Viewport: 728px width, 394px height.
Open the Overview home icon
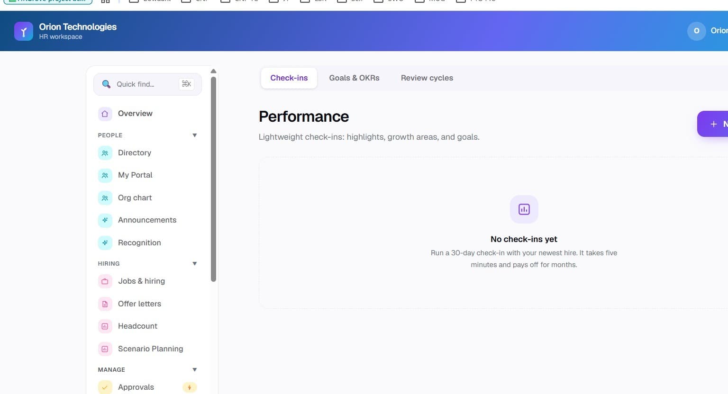coord(105,114)
